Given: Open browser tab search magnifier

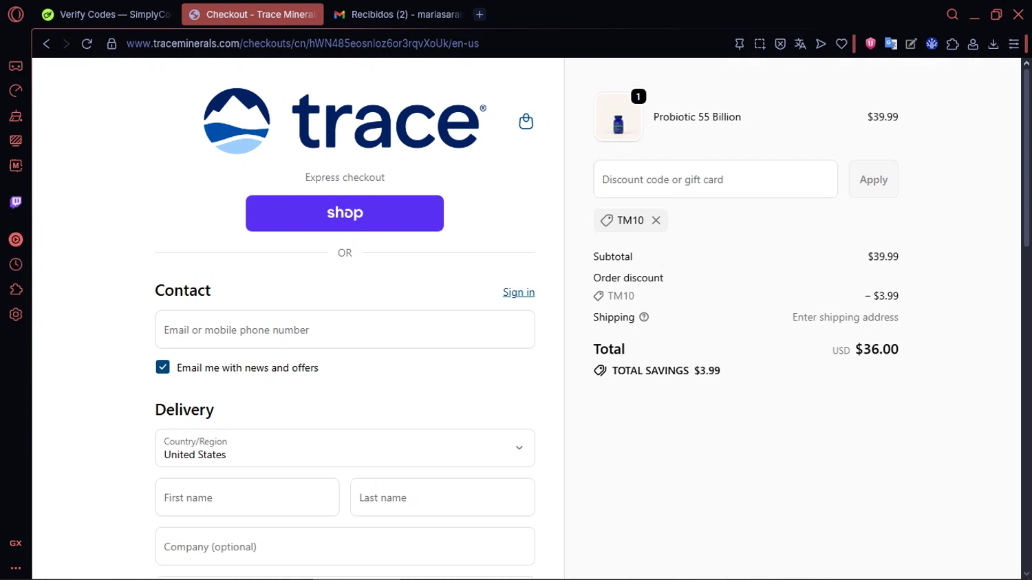Looking at the screenshot, I should pyautogui.click(x=952, y=14).
